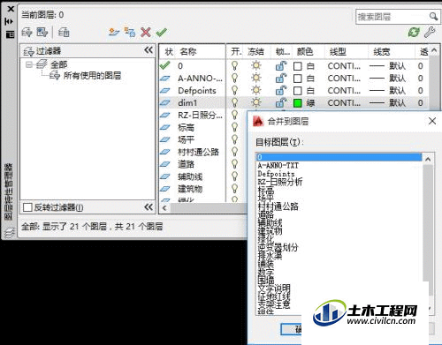This screenshot has width=442, height=345.
Task: Select layer row 建筑物
Action: 190,189
